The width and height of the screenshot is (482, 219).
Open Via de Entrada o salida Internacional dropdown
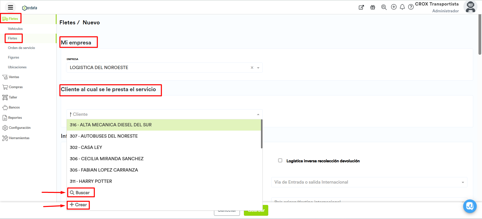369,182
